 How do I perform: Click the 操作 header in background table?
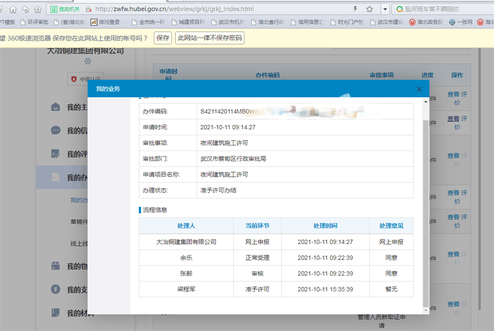pos(457,75)
